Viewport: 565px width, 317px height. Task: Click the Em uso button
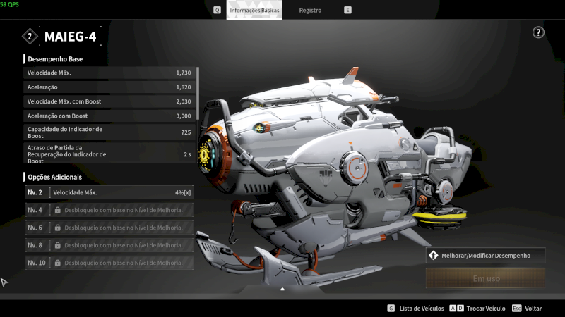(485, 278)
